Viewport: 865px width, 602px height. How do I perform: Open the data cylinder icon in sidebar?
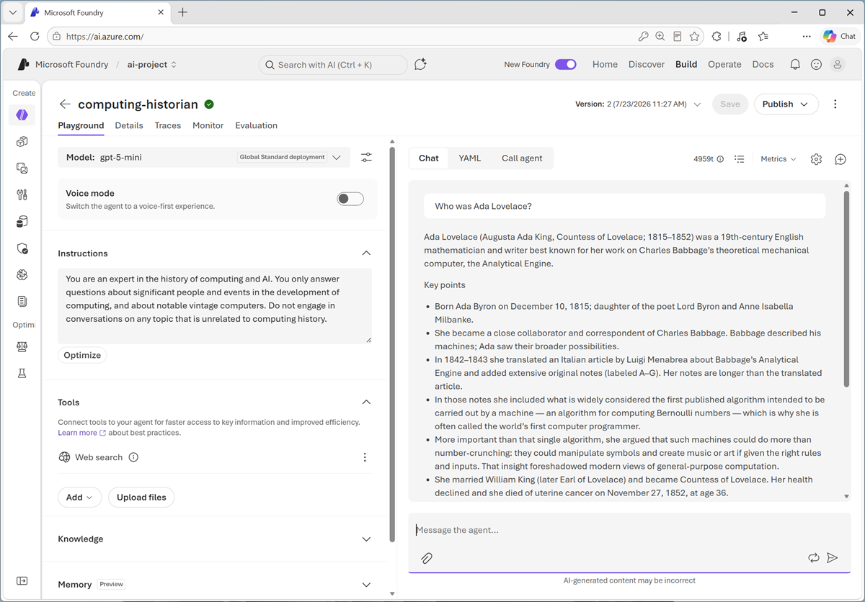[x=22, y=222]
